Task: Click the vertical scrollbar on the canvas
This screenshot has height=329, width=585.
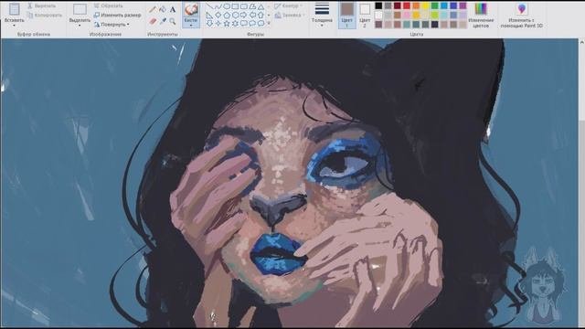Action: pos(581,183)
